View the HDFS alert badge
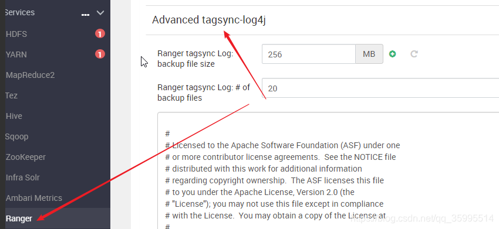Viewport: 499px width, 229px height. 100,33
